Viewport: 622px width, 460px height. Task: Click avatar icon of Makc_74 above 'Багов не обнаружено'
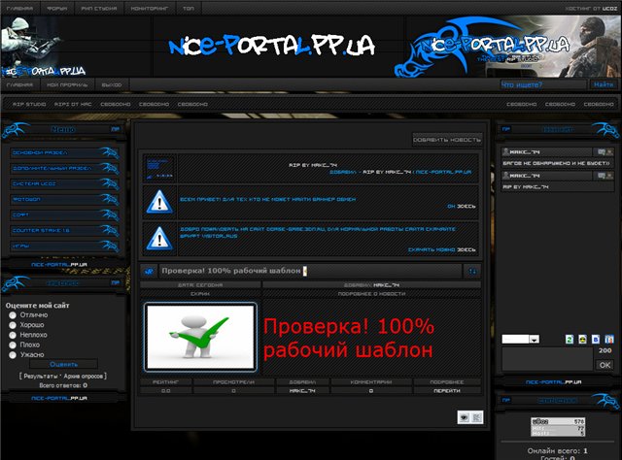[x=505, y=151]
